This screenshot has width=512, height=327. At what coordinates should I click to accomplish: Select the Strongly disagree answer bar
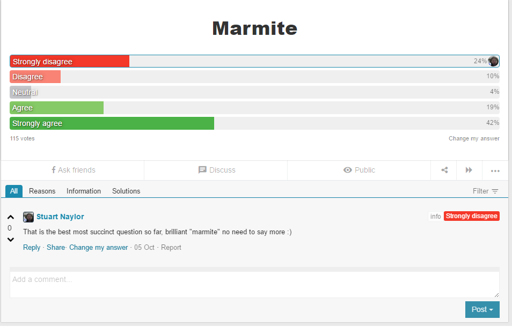[255, 61]
